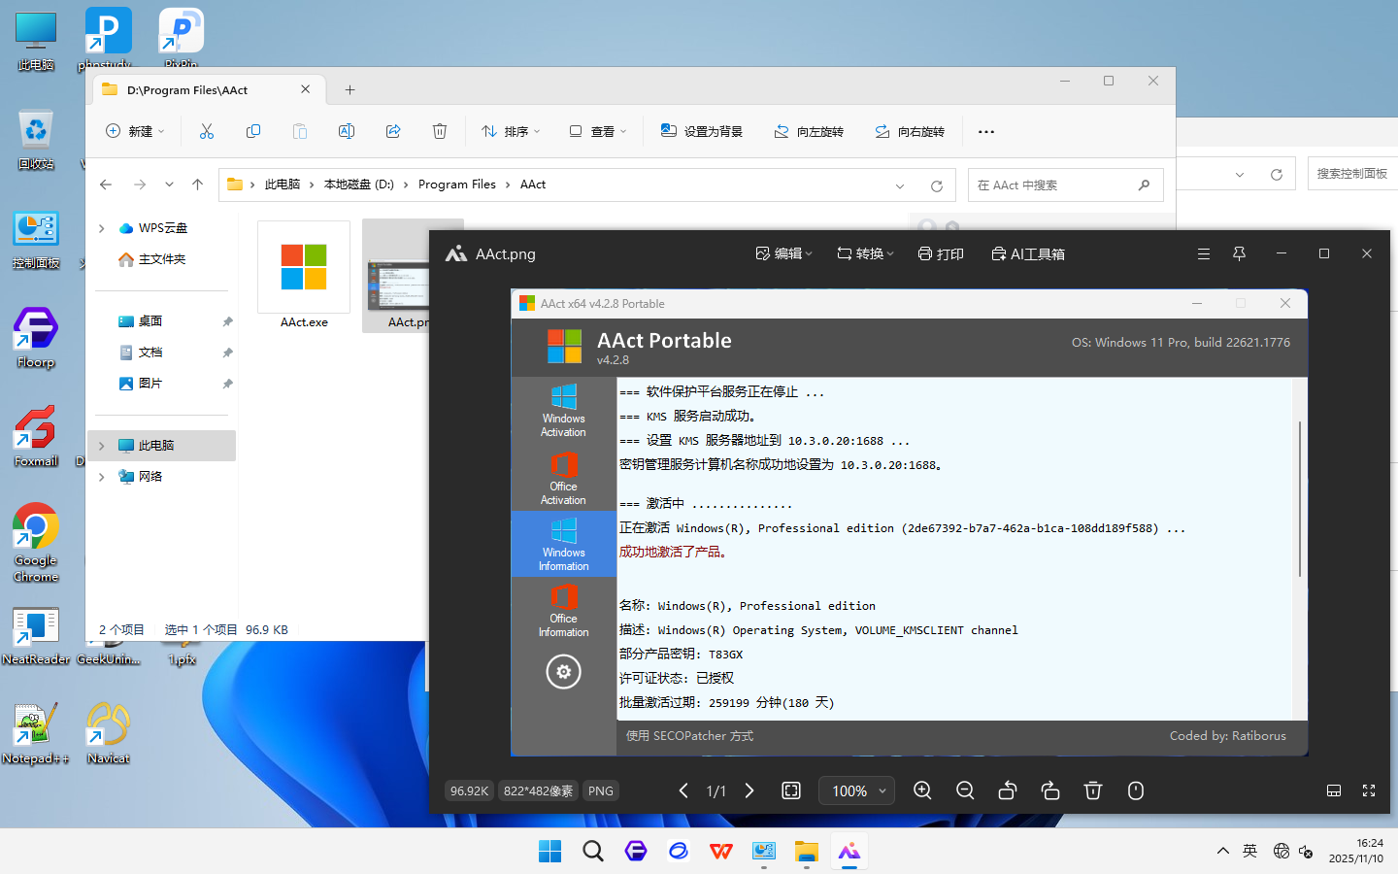Click the scissors Cut icon in Explorer
The height and width of the screenshot is (874, 1398).
point(207,131)
